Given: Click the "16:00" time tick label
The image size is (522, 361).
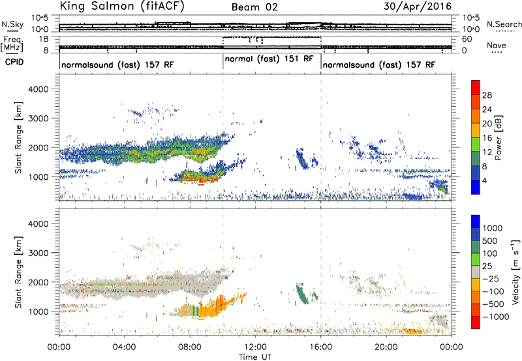Looking at the screenshot, I should click(x=320, y=347).
